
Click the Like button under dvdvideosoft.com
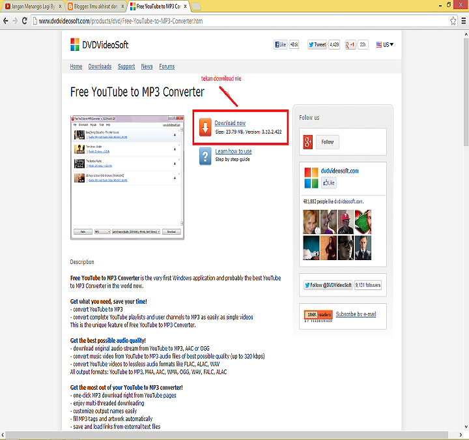329,183
